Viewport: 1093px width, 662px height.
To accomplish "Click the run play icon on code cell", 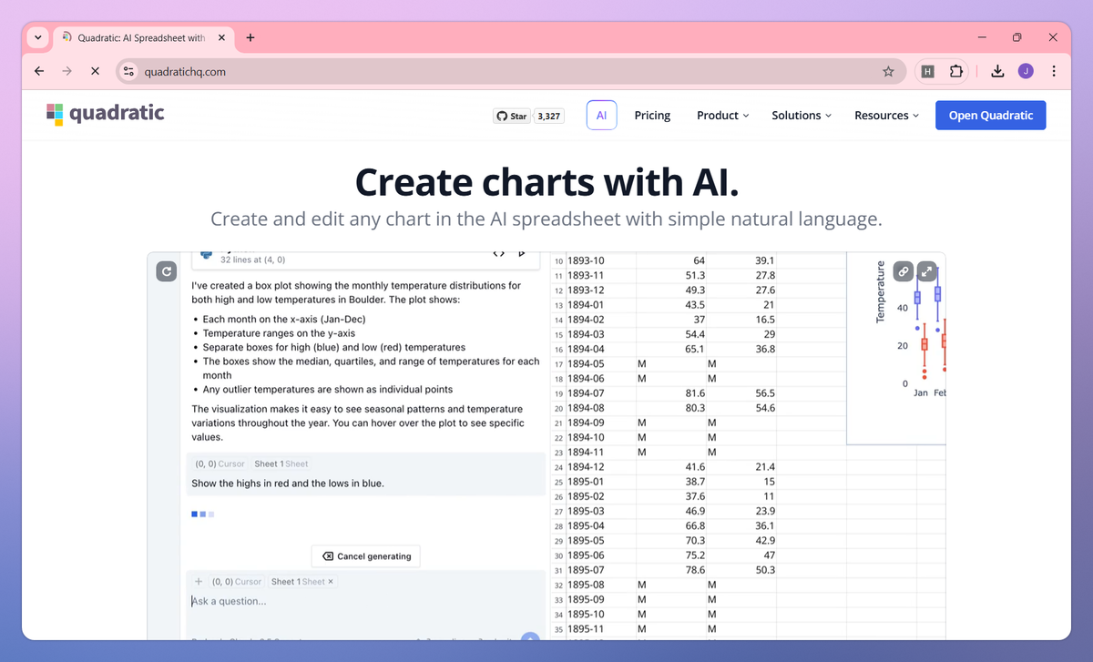I will coord(522,253).
